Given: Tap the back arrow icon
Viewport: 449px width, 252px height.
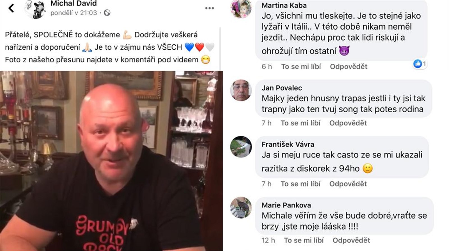Looking at the screenshot, I should [11, 8].
